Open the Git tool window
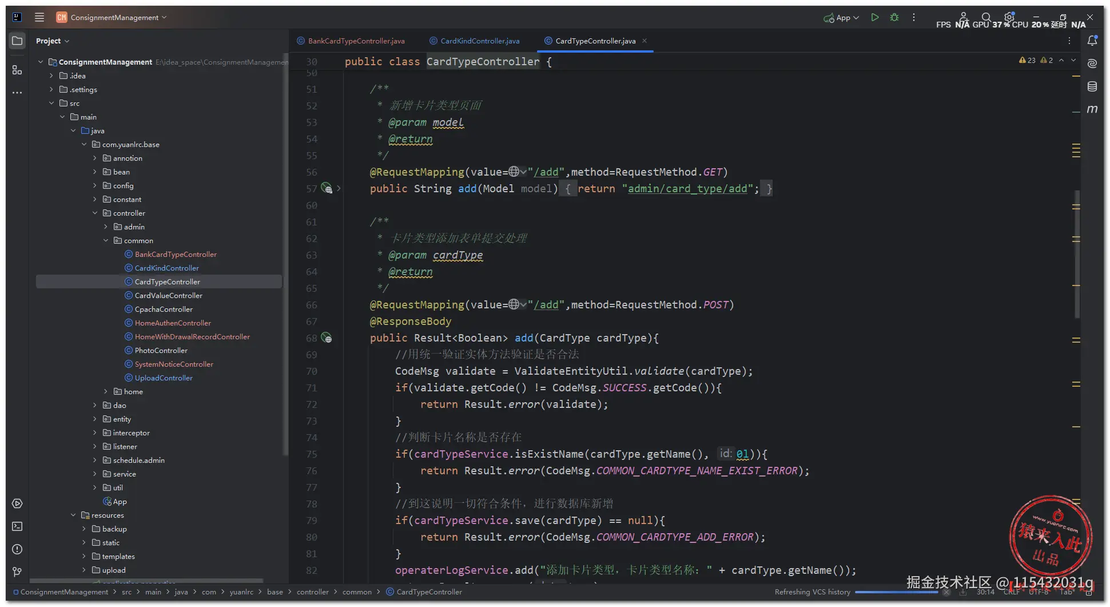1110x607 pixels. (x=17, y=572)
